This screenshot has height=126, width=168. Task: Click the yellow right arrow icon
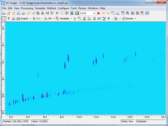click(108, 13)
